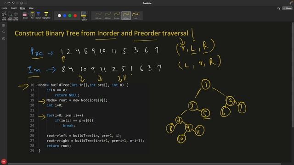The image size is (294, 165).
Task: Select the Pen tool
Action: (x=32, y=15)
